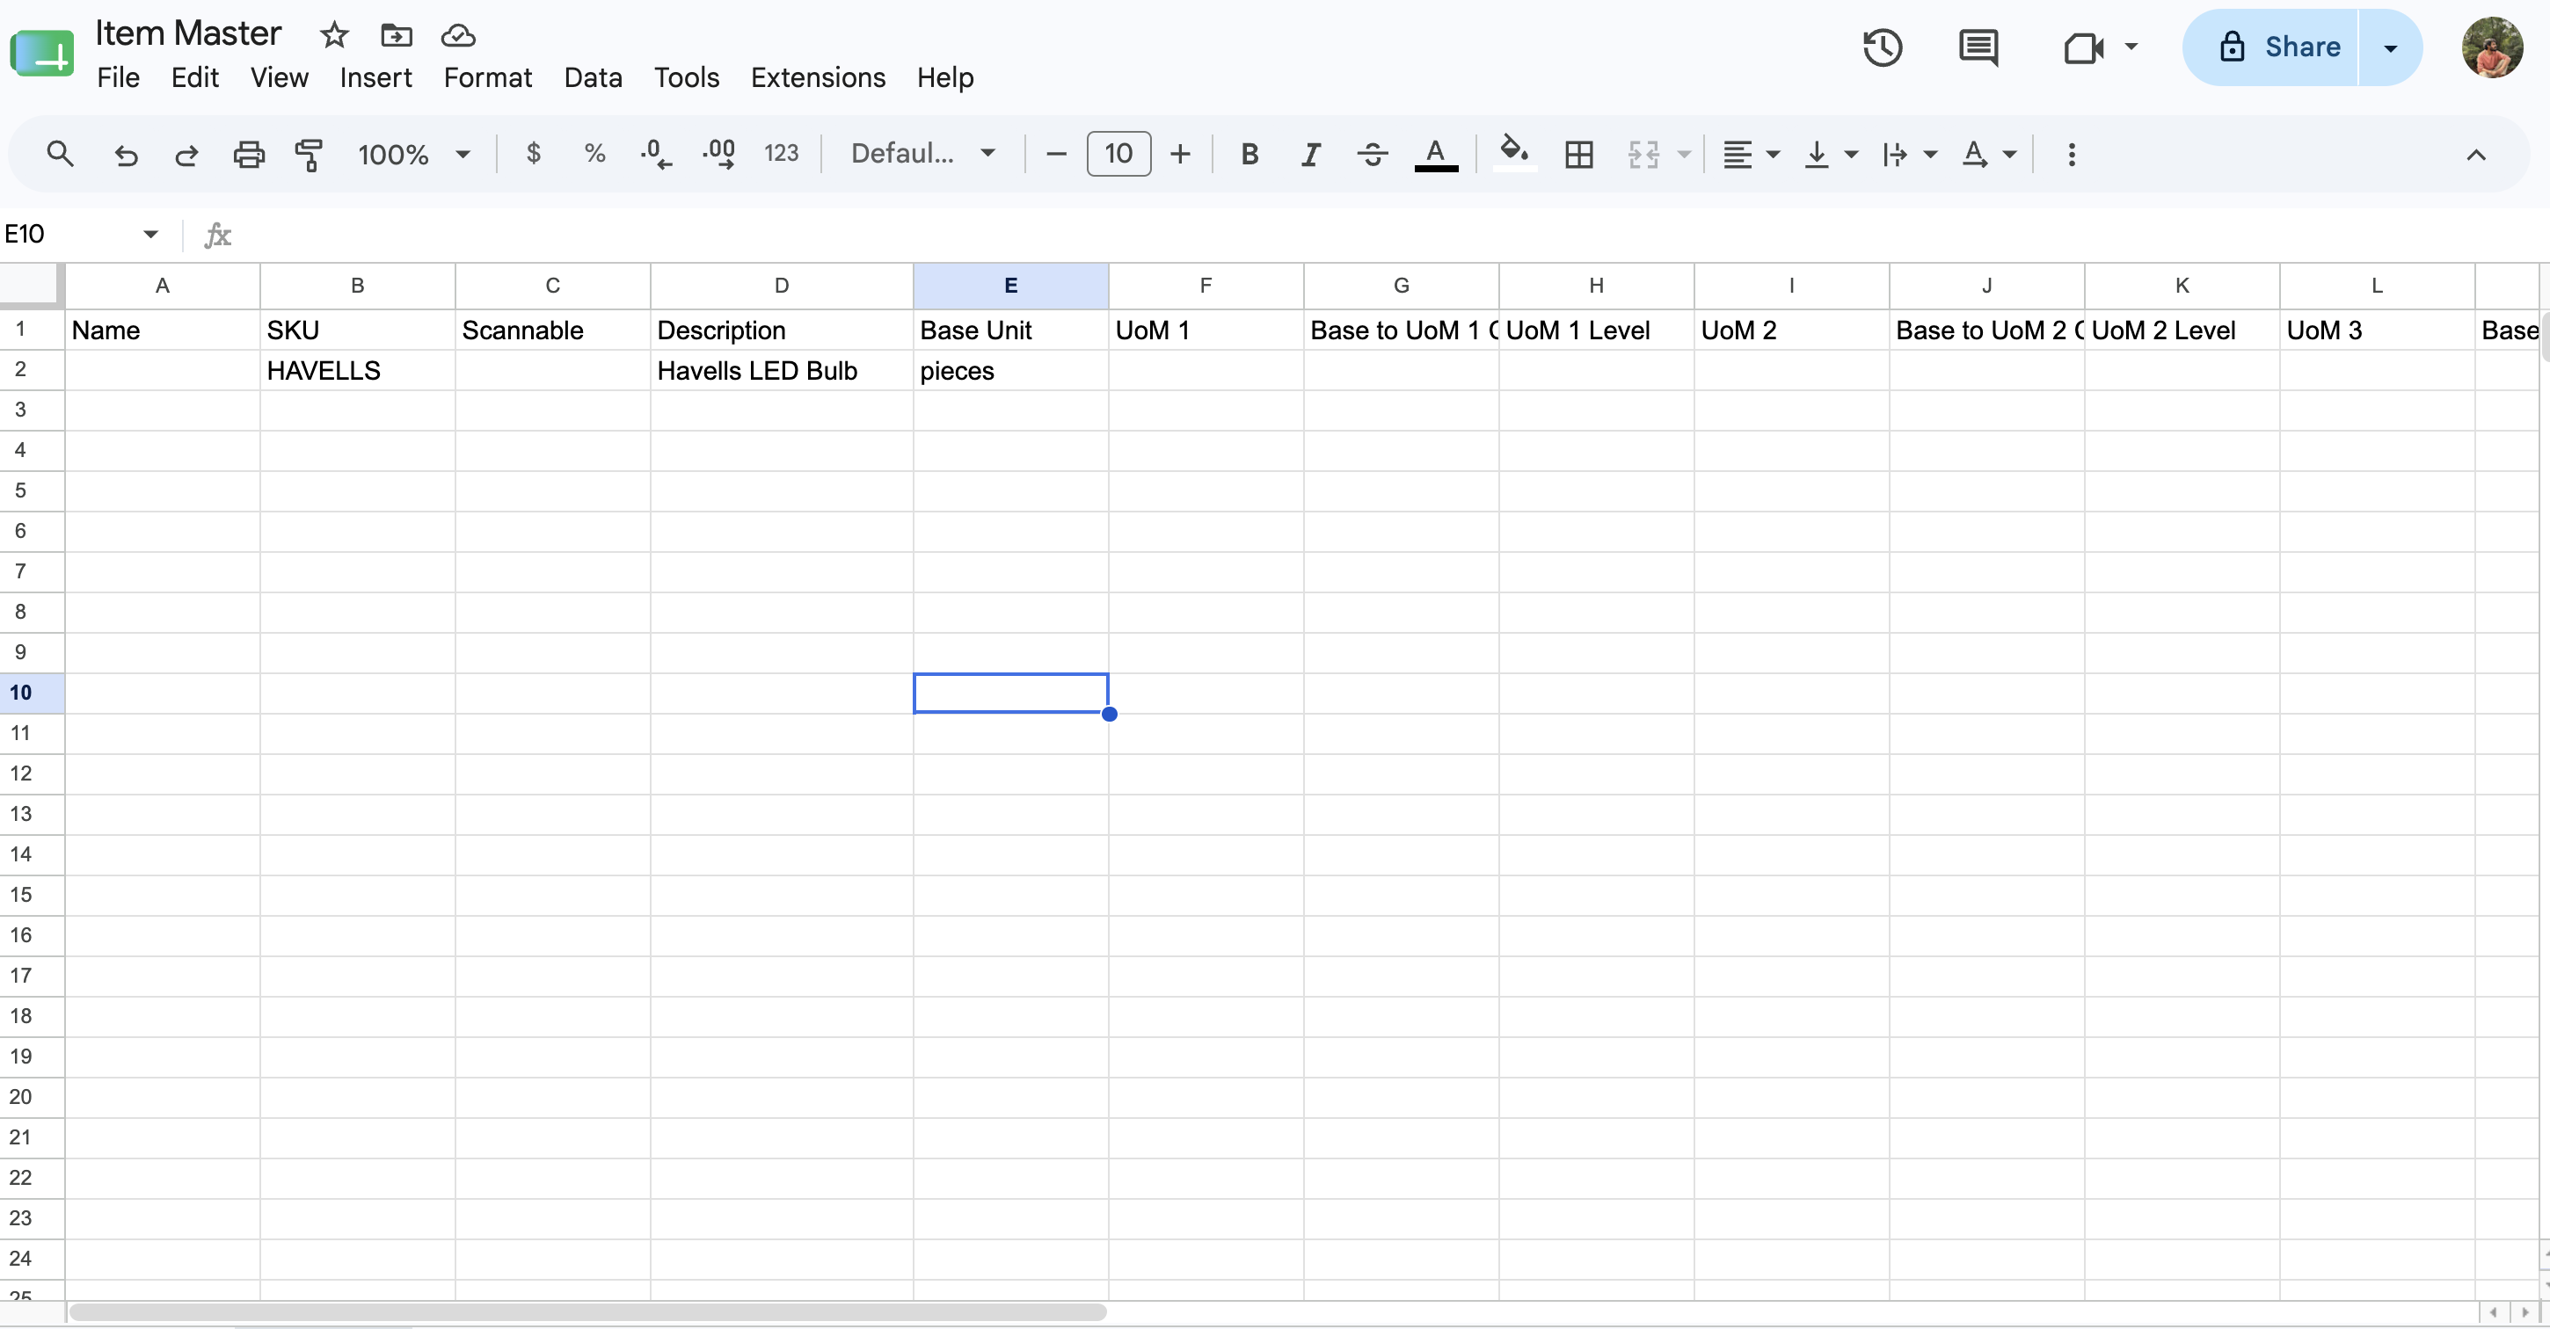The height and width of the screenshot is (1329, 2550).
Task: Increase decimal places
Action: [x=718, y=154]
